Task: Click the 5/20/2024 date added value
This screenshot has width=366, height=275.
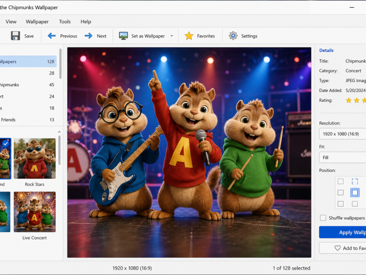Action: tap(355, 90)
